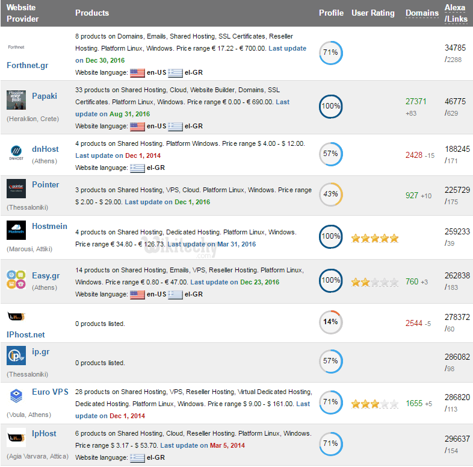
Task: Click the Hostmein logo icon
Action: point(16,230)
